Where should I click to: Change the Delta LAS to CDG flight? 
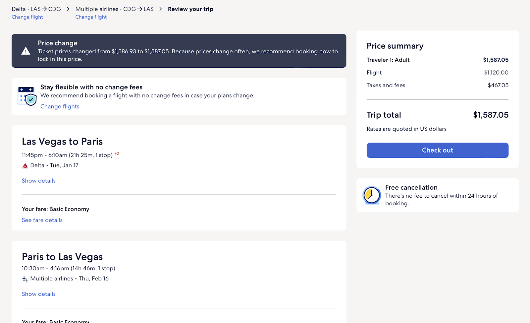pyautogui.click(x=27, y=17)
